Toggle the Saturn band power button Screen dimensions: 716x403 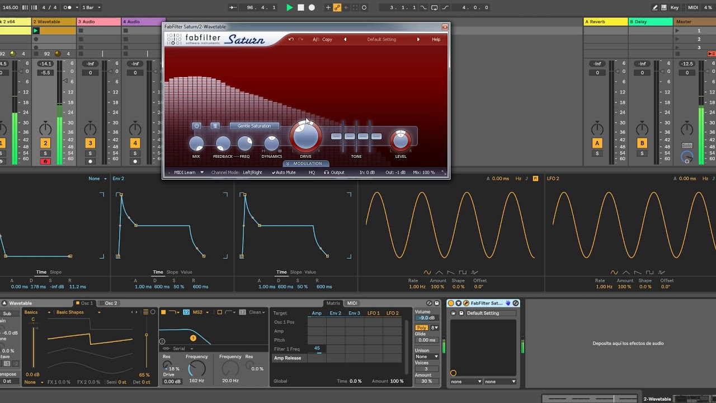pyautogui.click(x=196, y=126)
